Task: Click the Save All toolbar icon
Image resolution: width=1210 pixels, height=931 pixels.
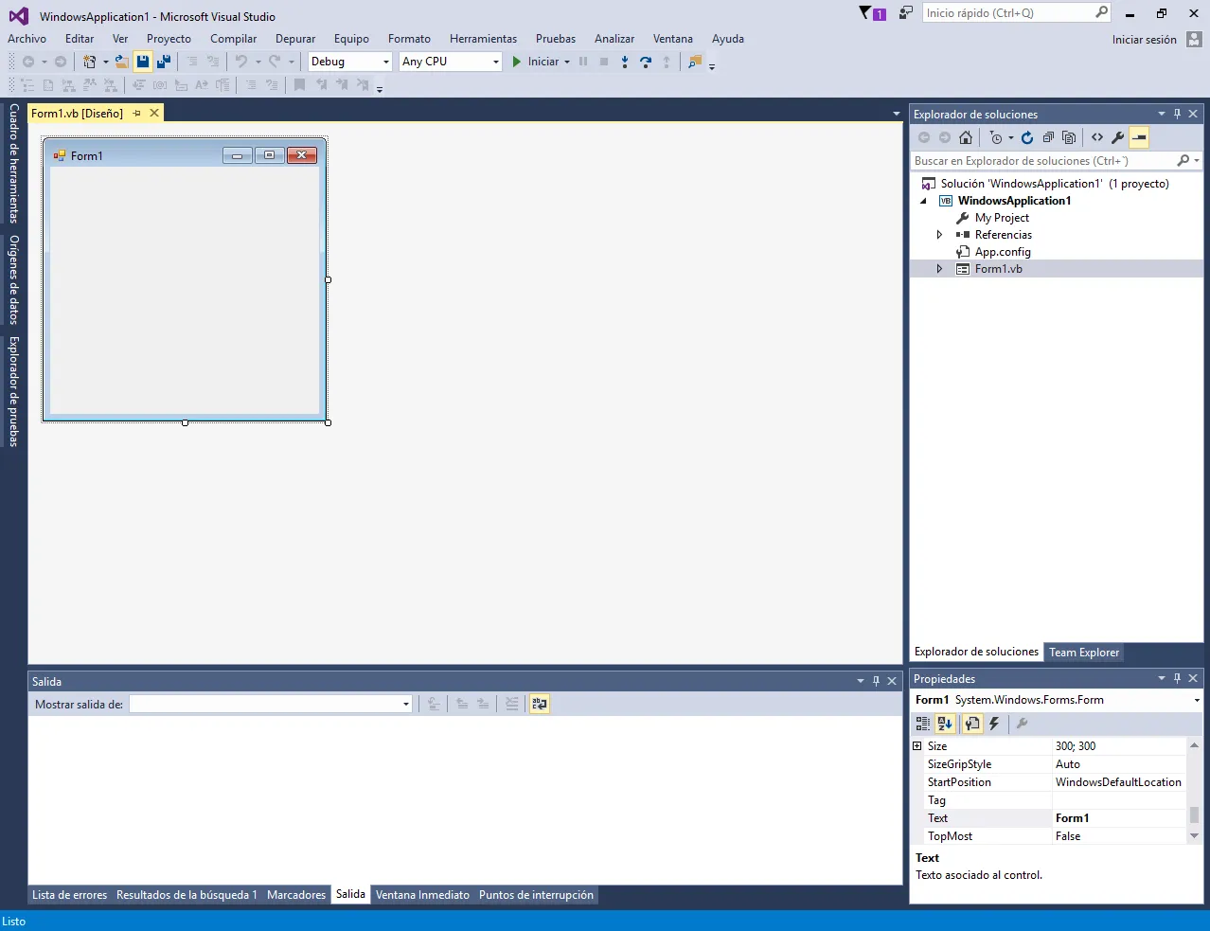Action: (x=164, y=62)
